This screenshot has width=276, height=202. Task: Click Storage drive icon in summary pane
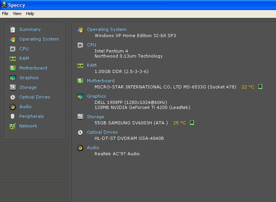[x=80, y=117]
